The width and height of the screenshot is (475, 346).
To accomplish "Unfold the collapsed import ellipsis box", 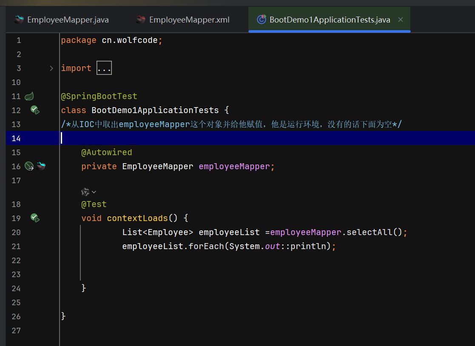I will coord(104,68).
